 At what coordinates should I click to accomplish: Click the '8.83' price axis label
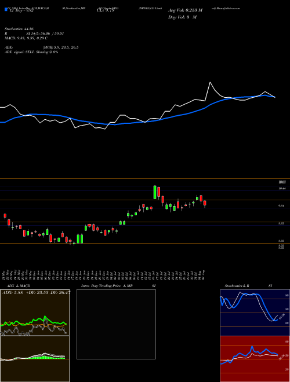click(281, 223)
